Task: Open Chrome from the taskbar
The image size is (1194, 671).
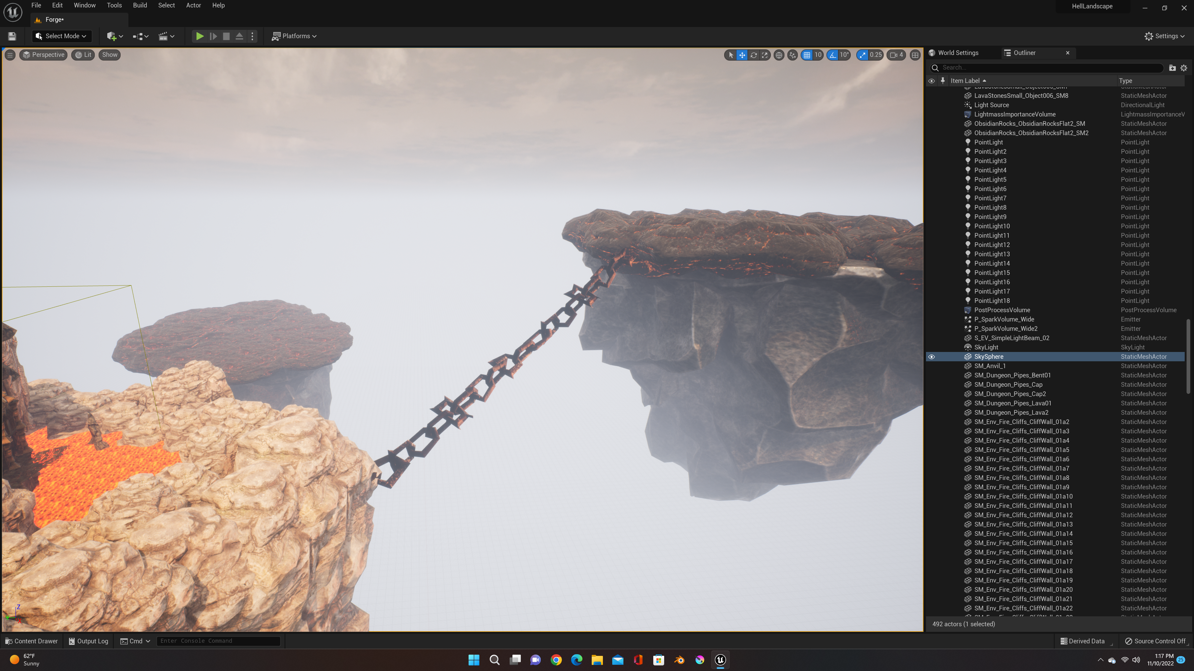Action: pyautogui.click(x=556, y=660)
